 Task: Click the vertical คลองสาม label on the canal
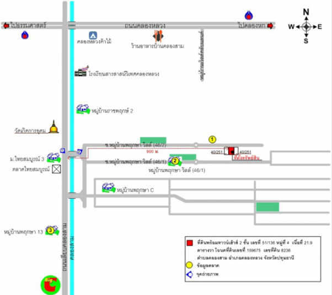click(72, 248)
